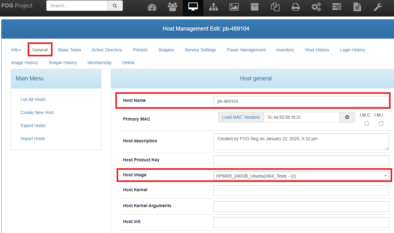Click the magnifier search button
Image resolution: width=394 pixels, height=233 pixels.
coord(115,6)
